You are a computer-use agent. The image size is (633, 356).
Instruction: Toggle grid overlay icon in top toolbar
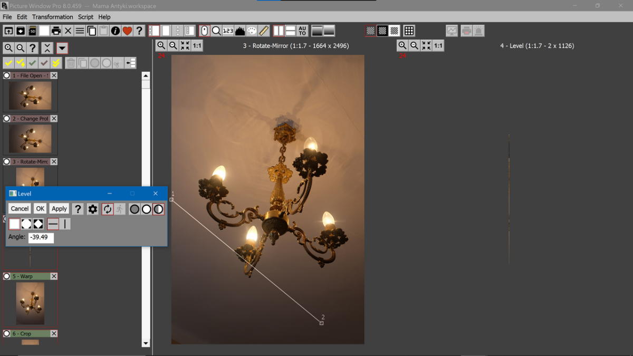(x=409, y=31)
